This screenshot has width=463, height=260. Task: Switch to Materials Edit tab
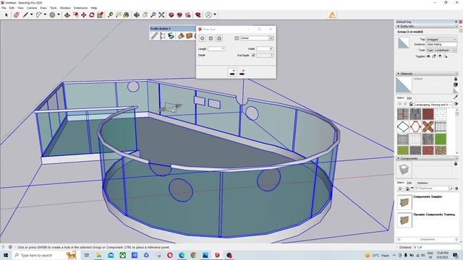coord(409,98)
